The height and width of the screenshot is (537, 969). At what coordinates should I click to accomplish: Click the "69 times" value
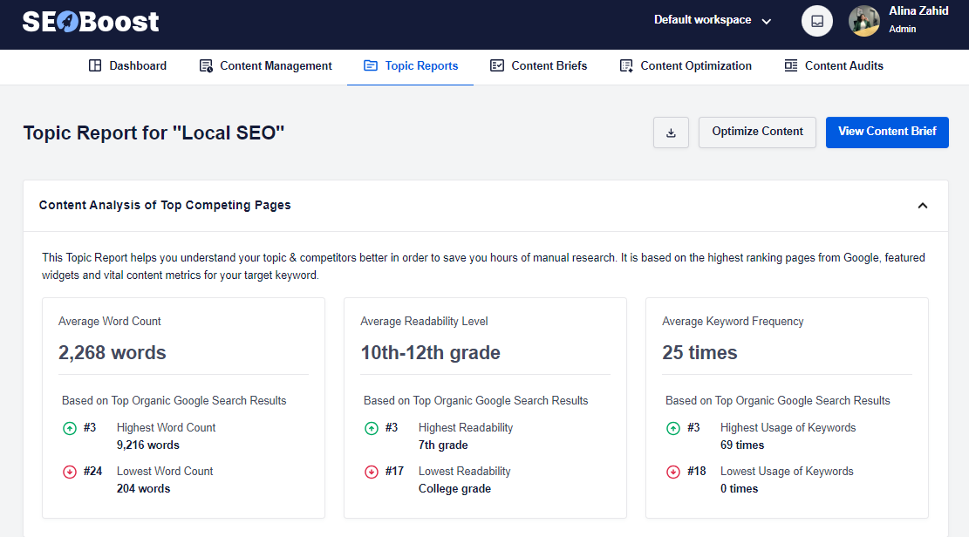(741, 445)
